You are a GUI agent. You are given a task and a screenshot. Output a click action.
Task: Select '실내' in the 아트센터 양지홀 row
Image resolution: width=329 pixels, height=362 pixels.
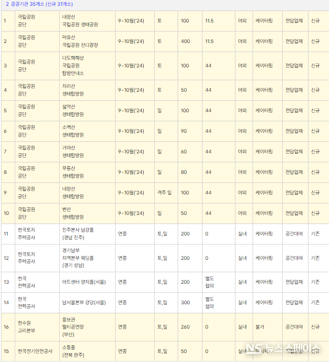[243, 282]
